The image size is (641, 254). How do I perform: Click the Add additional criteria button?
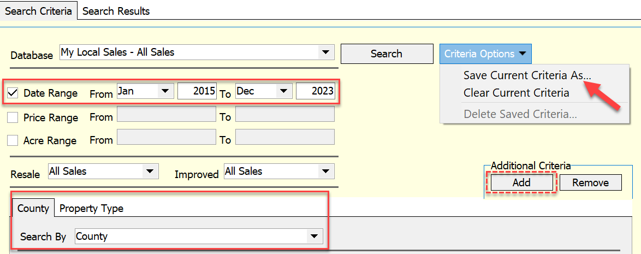coord(521,182)
